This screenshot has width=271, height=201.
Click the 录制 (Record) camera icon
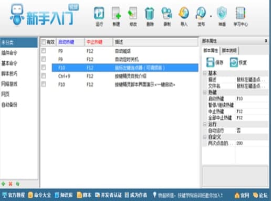167,13
